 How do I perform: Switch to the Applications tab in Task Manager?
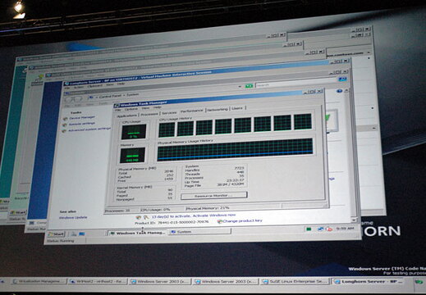pos(126,116)
